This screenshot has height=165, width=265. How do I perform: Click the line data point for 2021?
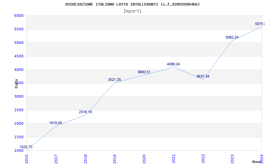point(174,67)
